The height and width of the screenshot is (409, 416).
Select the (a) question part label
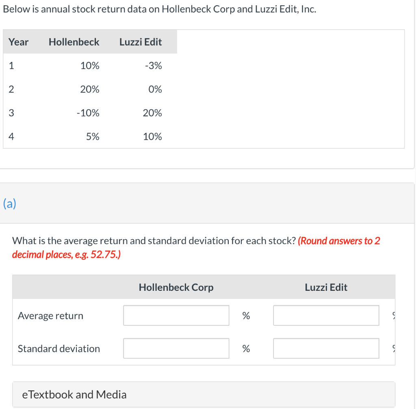point(10,203)
